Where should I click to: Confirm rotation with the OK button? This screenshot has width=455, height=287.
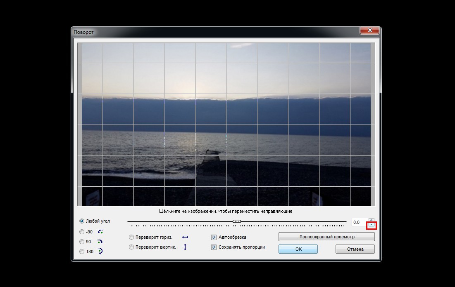coord(298,249)
